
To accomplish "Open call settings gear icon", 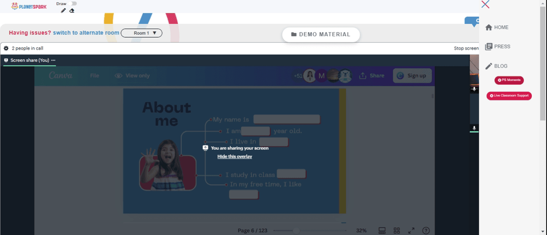I will coord(6,49).
